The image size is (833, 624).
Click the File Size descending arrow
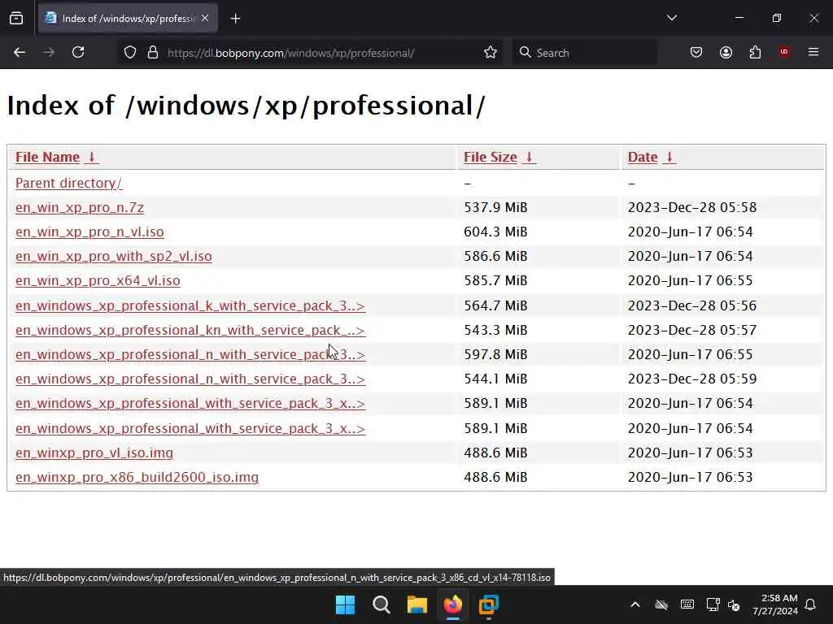point(529,157)
